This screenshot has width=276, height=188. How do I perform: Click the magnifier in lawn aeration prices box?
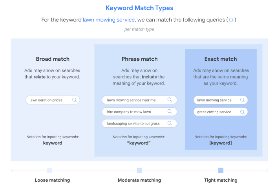(x=74, y=100)
